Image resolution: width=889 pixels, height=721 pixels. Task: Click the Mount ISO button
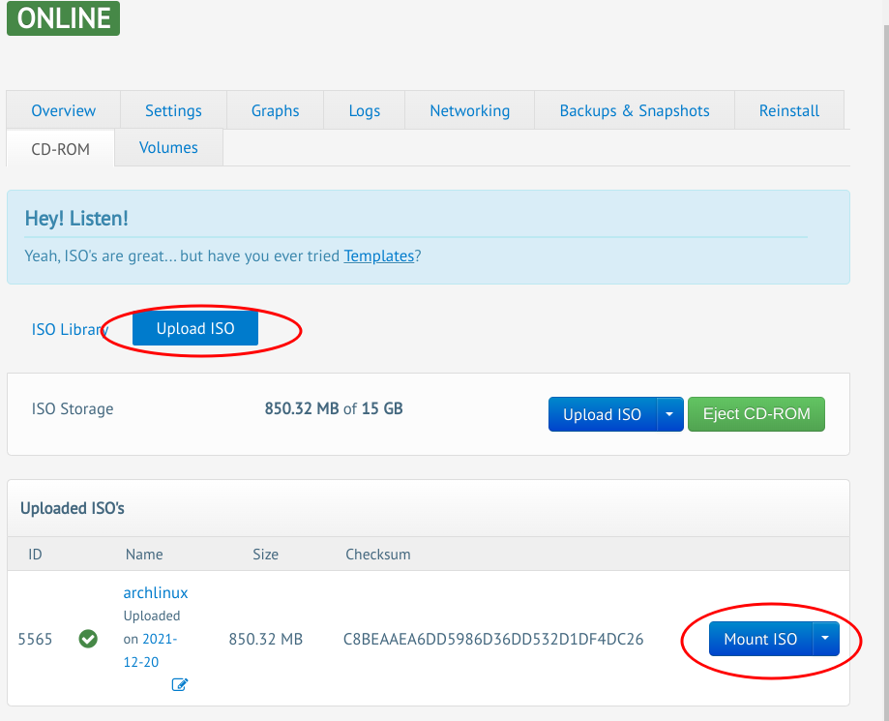click(760, 639)
